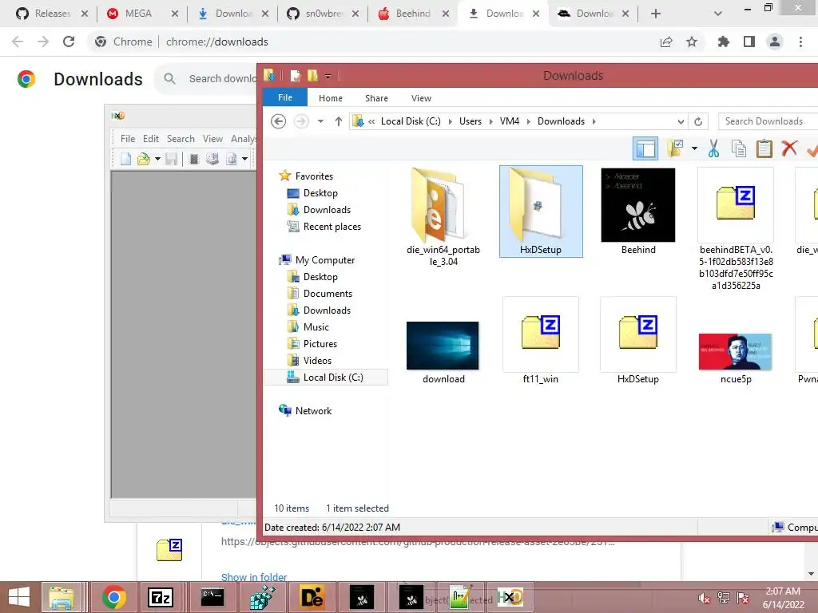818x613 pixels.
Task: Select Local Disk (C:) in address breadcrumb
Action: coord(411,121)
